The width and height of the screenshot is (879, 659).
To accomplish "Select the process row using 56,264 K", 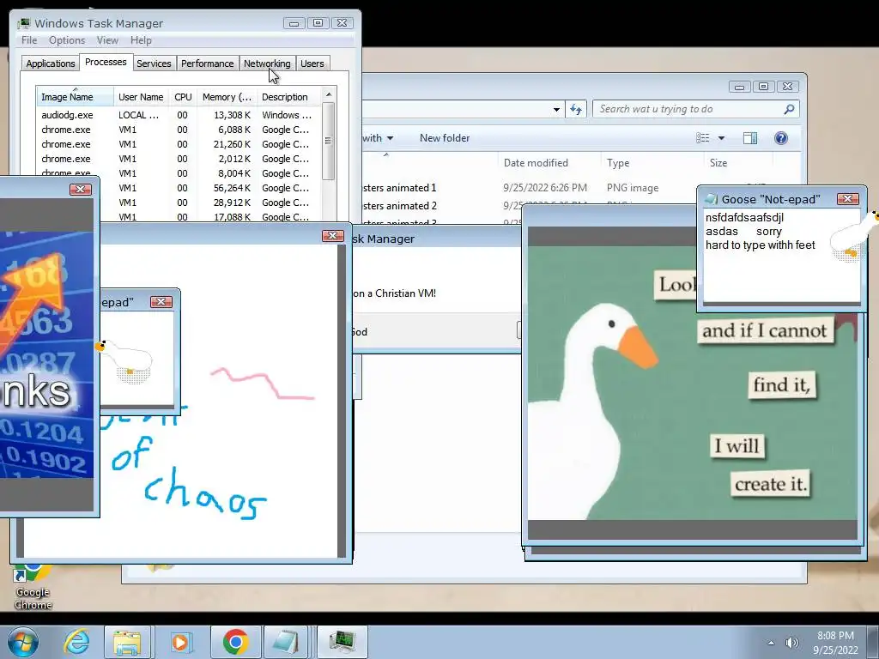I will [x=211, y=188].
